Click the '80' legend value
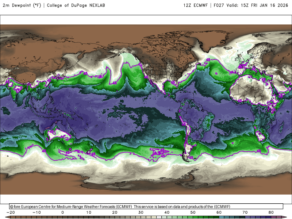This screenshot has height=219, width=292. pyautogui.click(x=271, y=212)
